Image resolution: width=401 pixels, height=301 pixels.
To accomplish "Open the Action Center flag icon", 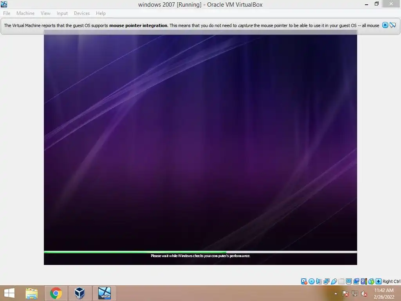I will click(345, 294).
